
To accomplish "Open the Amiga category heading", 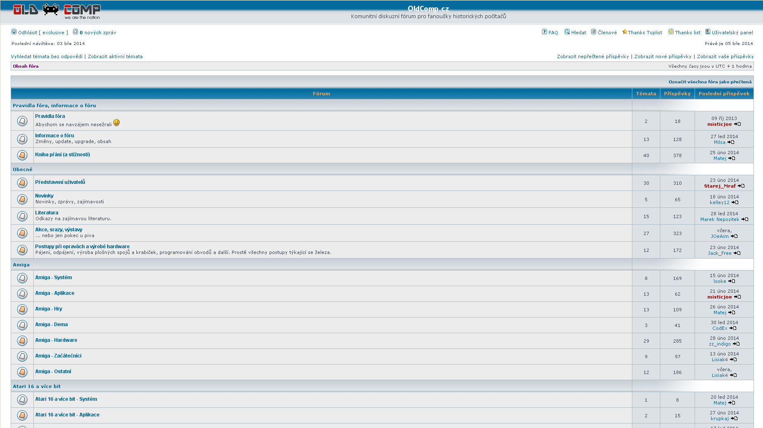I will coord(21,265).
